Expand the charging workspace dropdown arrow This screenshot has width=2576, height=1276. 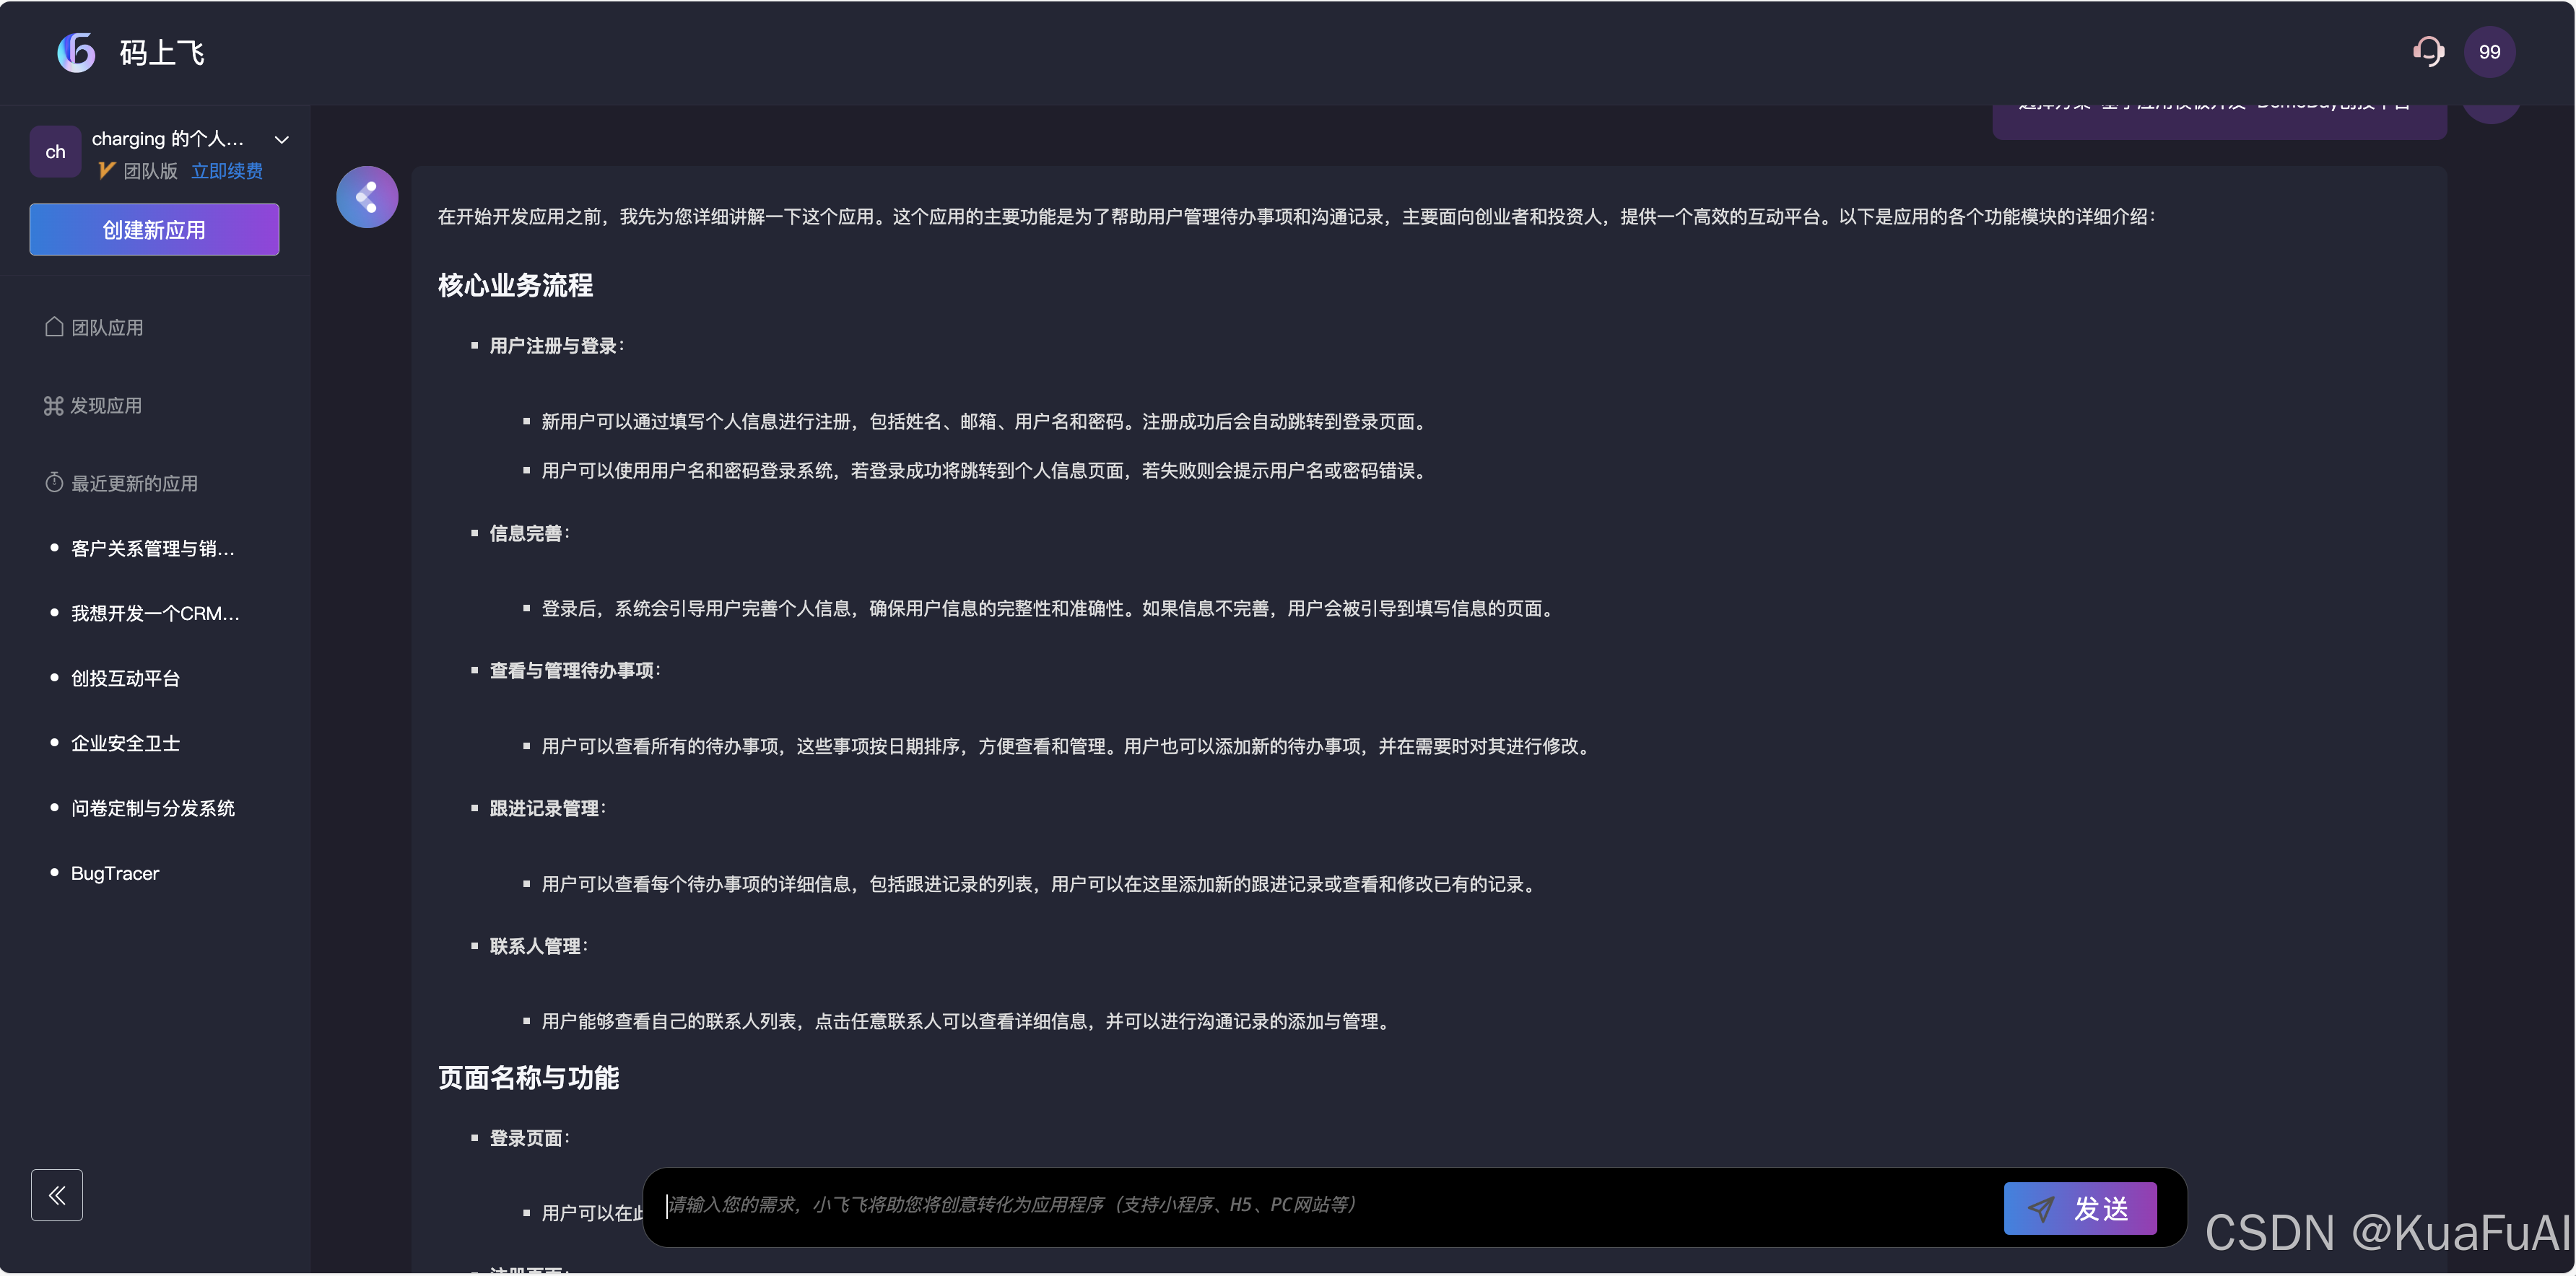(x=282, y=139)
